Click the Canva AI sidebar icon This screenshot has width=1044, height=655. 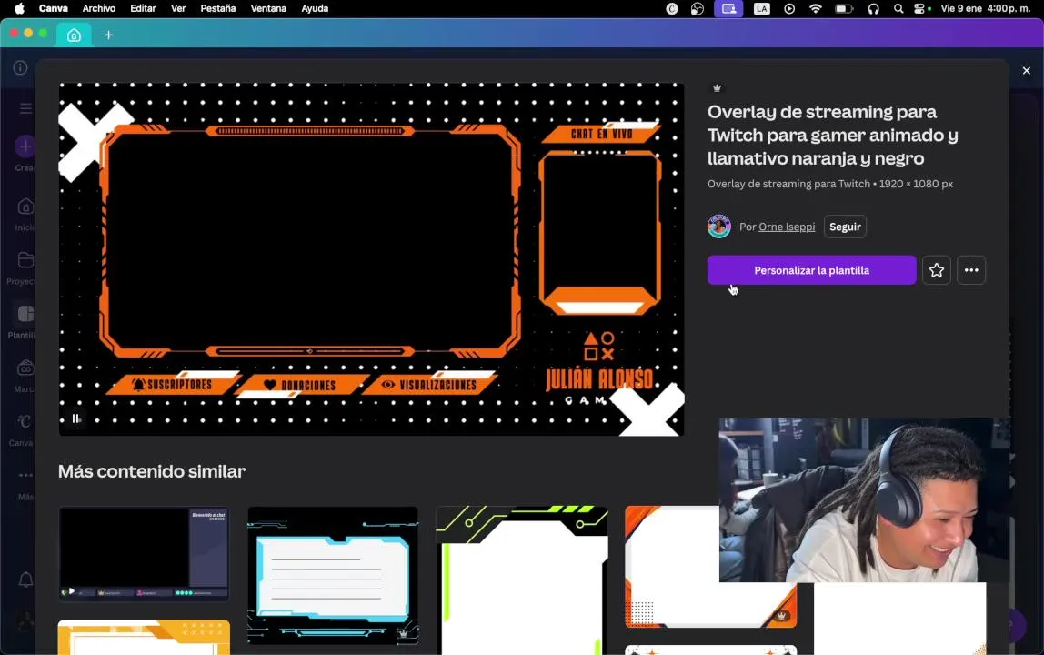pos(25,421)
